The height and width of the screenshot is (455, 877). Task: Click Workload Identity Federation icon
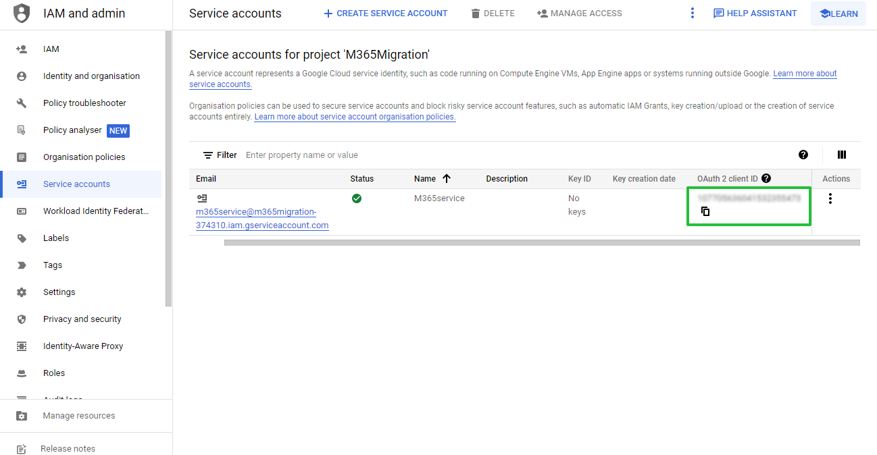(22, 211)
